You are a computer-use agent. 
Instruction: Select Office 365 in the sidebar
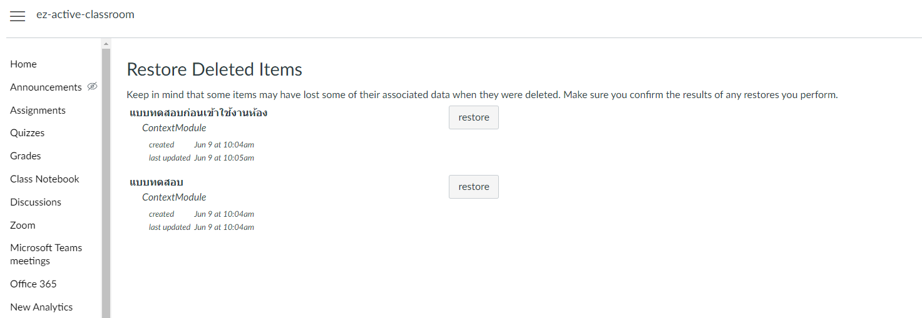tap(33, 284)
